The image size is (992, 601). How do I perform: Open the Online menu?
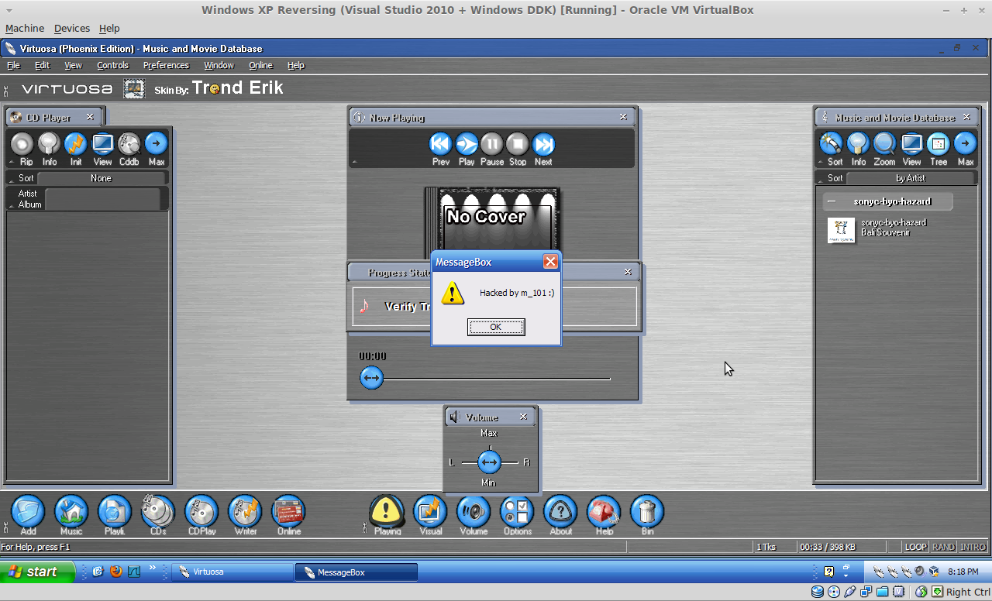(260, 66)
